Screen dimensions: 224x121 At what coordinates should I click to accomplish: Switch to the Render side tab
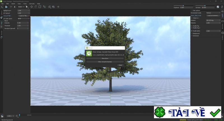[1, 34]
